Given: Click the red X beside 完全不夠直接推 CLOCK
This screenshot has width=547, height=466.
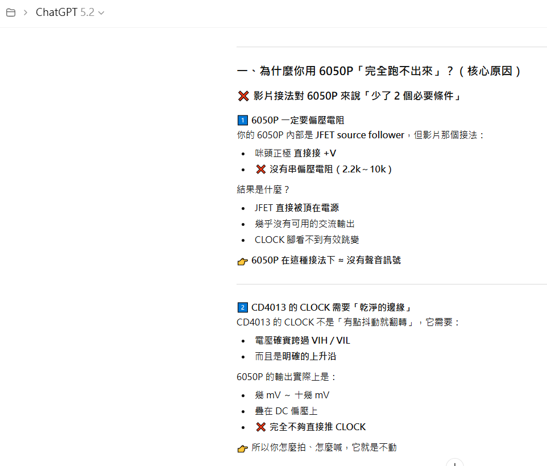Looking at the screenshot, I should [x=261, y=427].
